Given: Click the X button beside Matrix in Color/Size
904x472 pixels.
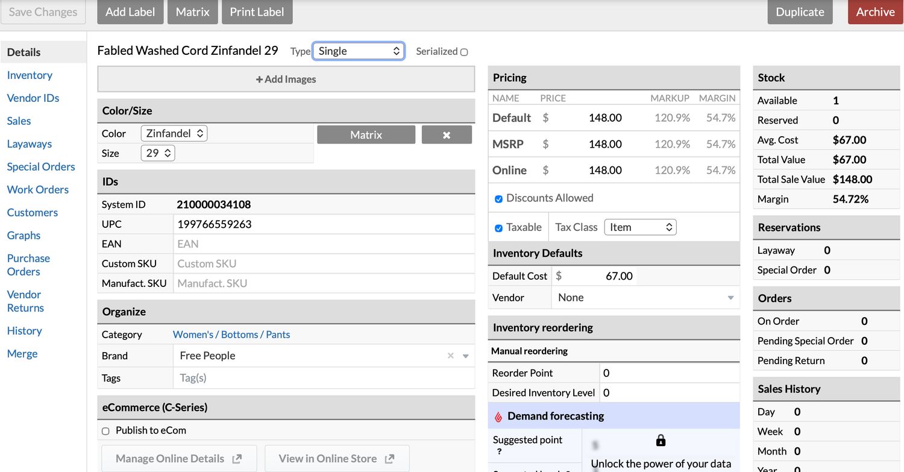Looking at the screenshot, I should (447, 135).
